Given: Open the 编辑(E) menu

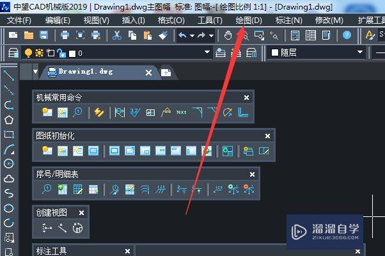Looking at the screenshot, I should click(58, 20).
